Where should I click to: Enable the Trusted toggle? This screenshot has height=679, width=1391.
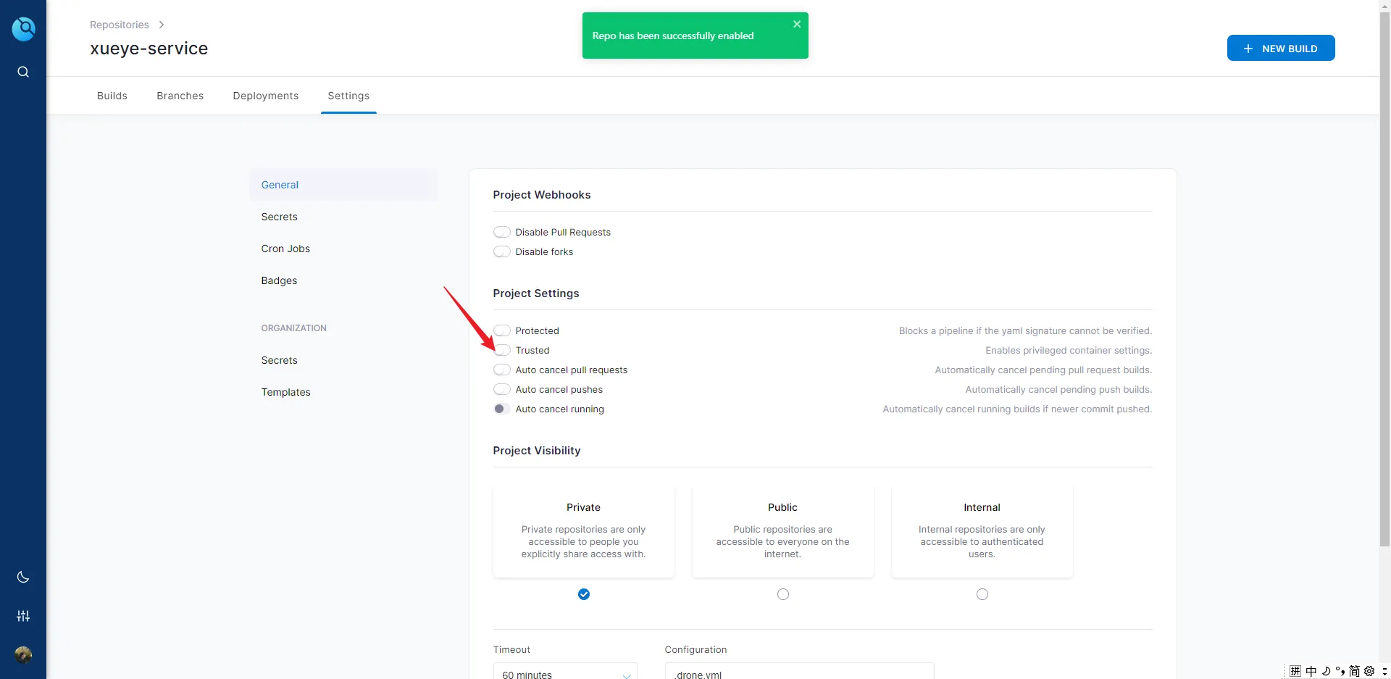[502, 351]
